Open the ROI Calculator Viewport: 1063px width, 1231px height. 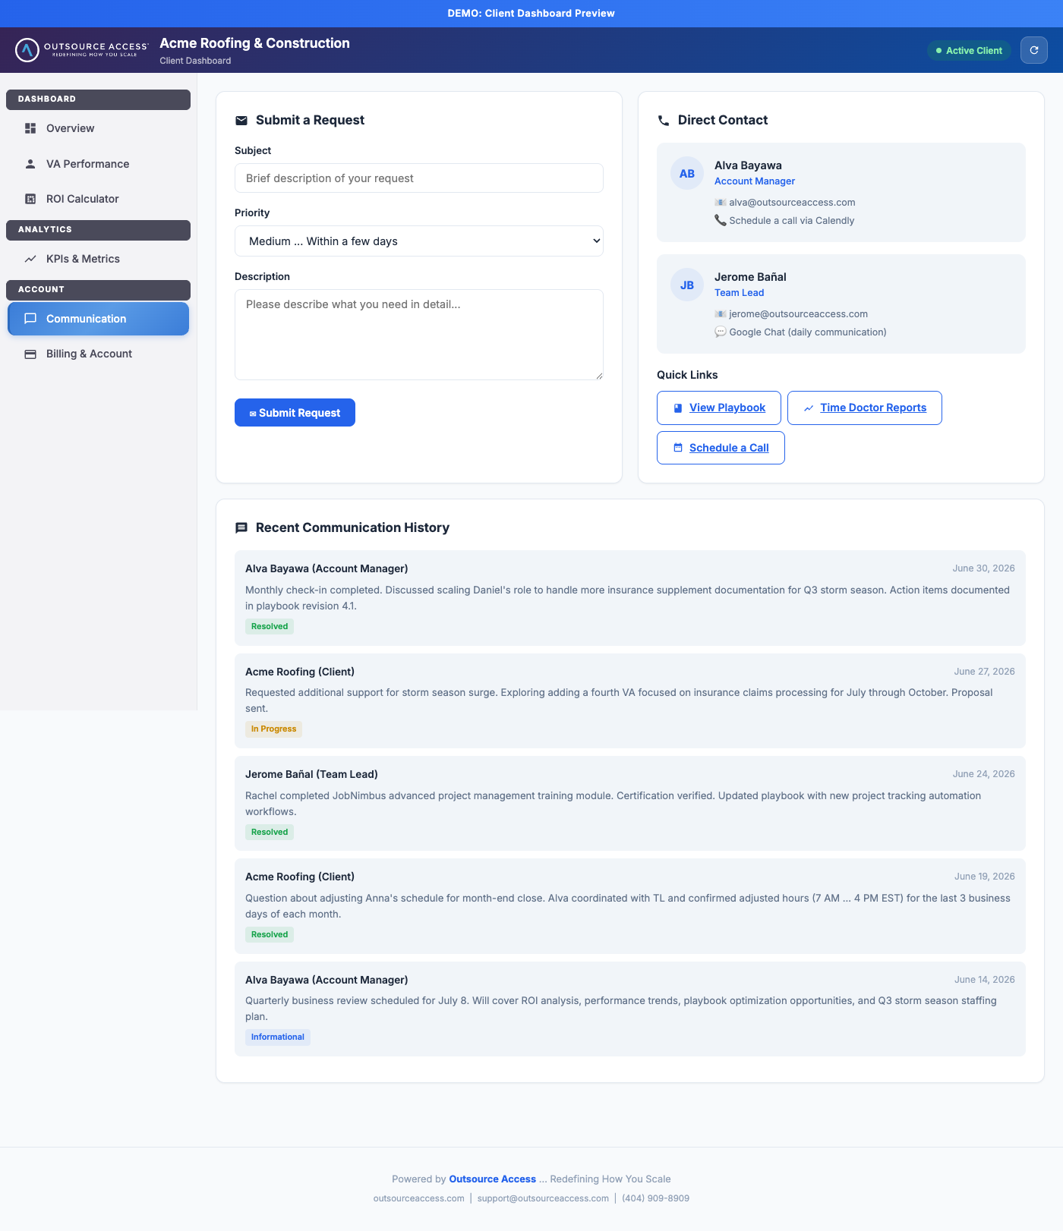tap(98, 199)
